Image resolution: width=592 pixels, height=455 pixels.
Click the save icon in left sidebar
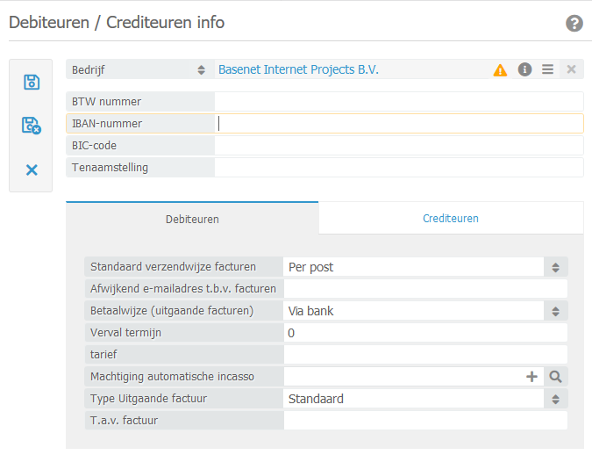coord(32,83)
